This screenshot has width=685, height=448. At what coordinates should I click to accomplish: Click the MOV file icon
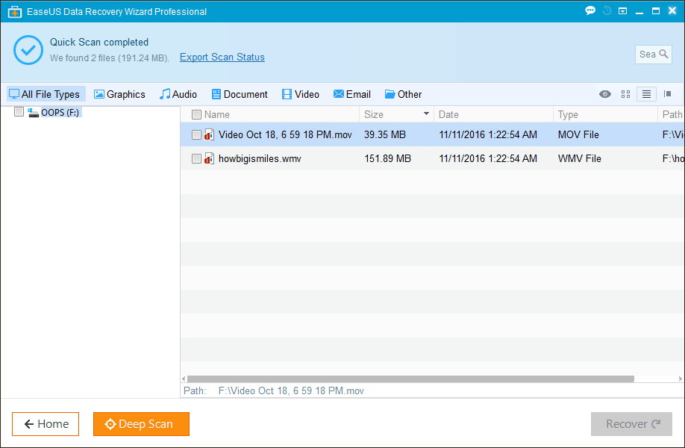click(x=209, y=134)
